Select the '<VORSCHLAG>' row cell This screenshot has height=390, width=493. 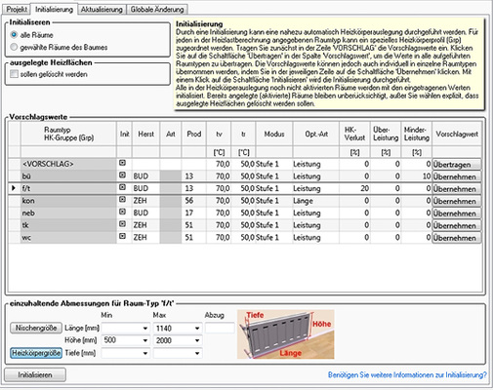click(68, 164)
